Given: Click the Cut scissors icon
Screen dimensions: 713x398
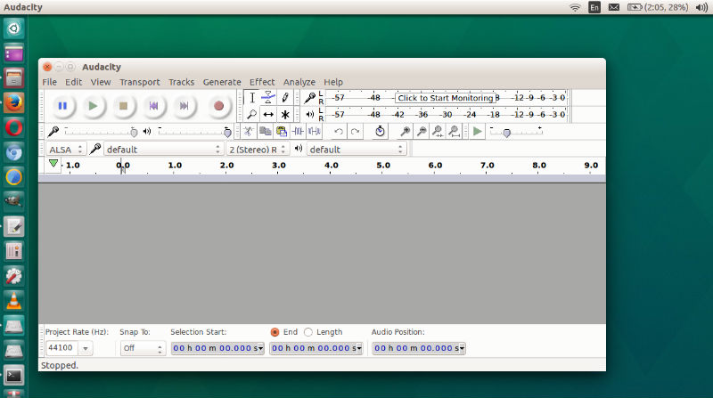Looking at the screenshot, I should point(249,132).
